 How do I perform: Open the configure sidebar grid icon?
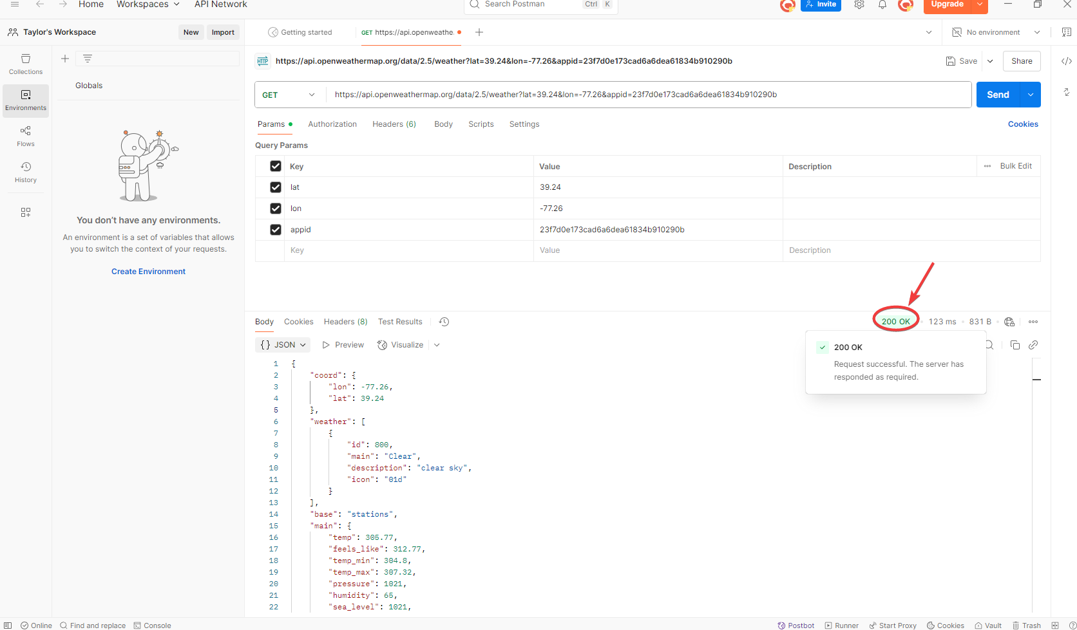click(x=26, y=212)
